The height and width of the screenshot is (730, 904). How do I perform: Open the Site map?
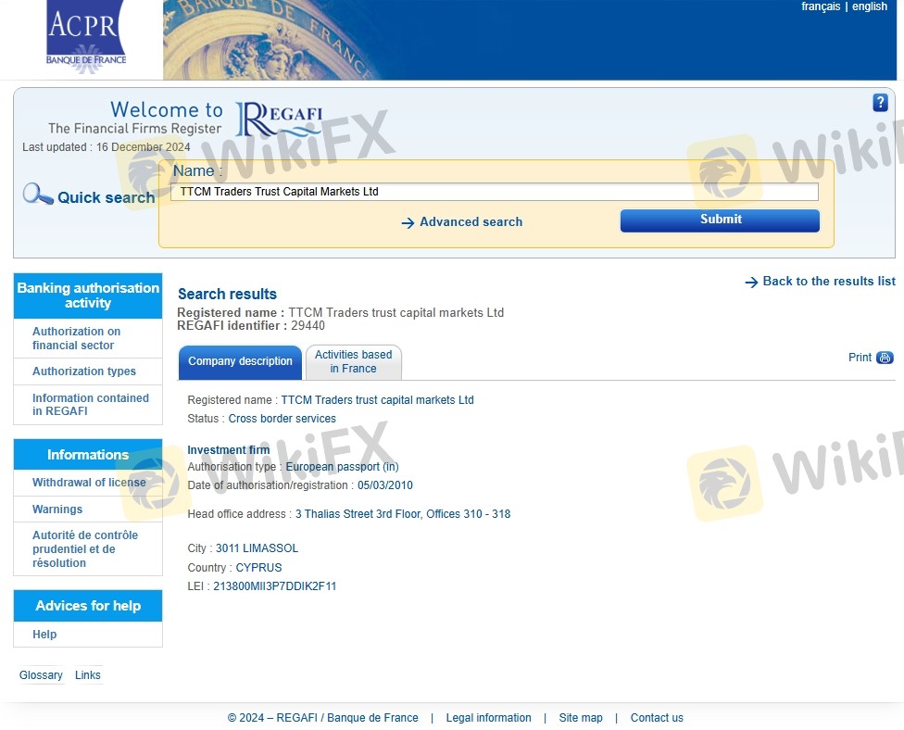[581, 718]
